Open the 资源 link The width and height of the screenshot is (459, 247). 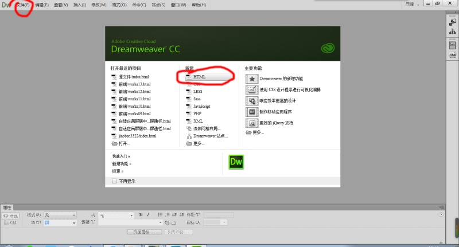[x=118, y=171]
